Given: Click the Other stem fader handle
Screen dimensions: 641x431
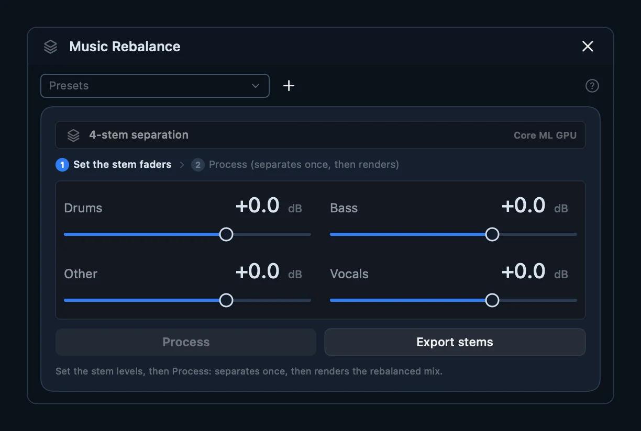Looking at the screenshot, I should coord(226,300).
